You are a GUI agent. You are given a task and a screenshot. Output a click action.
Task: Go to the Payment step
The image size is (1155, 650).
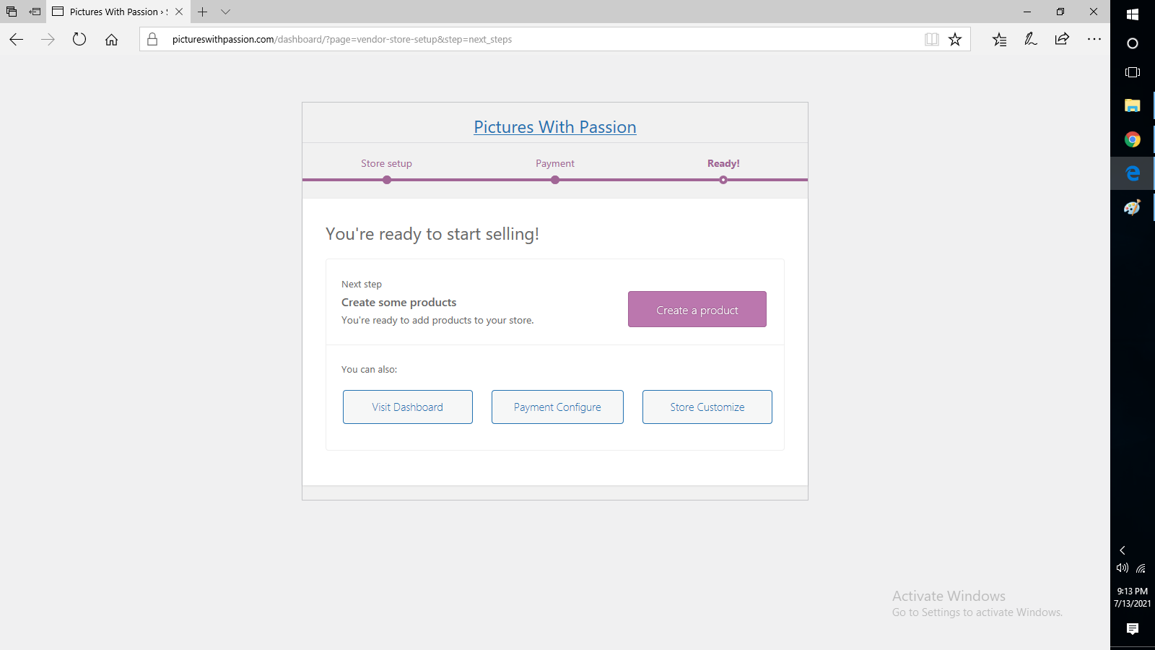555,163
